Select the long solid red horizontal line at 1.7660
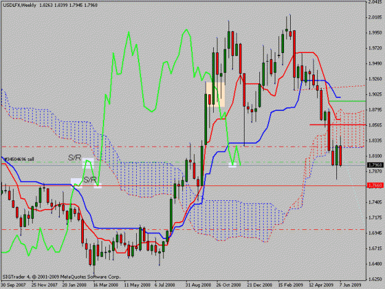 pyautogui.click(x=184, y=186)
